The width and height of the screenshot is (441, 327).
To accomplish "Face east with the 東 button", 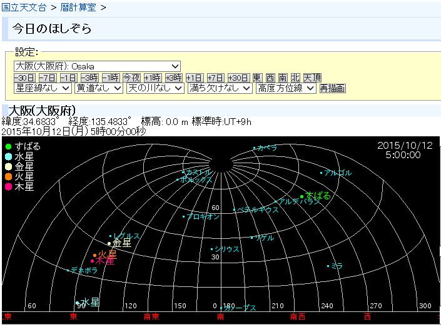I will point(257,78).
